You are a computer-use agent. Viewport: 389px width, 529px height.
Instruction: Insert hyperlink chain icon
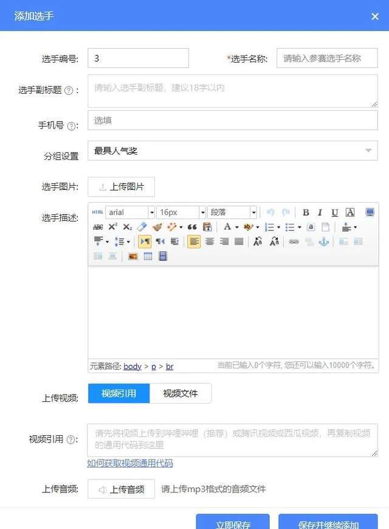click(294, 242)
